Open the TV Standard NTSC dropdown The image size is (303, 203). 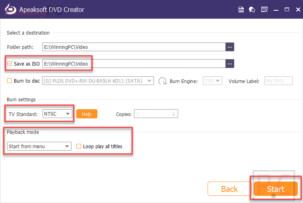[57, 114]
